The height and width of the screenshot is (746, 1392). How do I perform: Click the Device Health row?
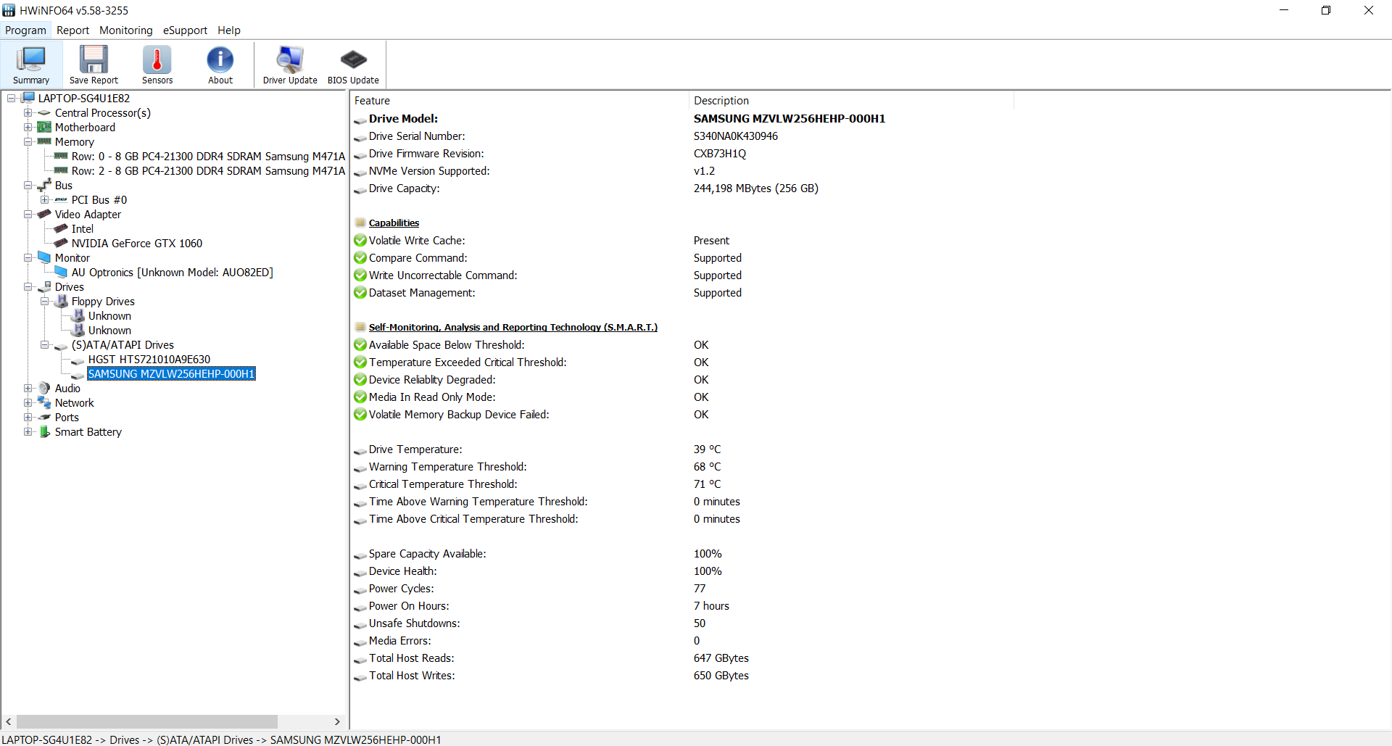click(682, 571)
